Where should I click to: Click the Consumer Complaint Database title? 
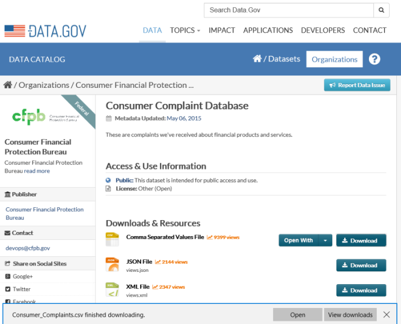[177, 106]
